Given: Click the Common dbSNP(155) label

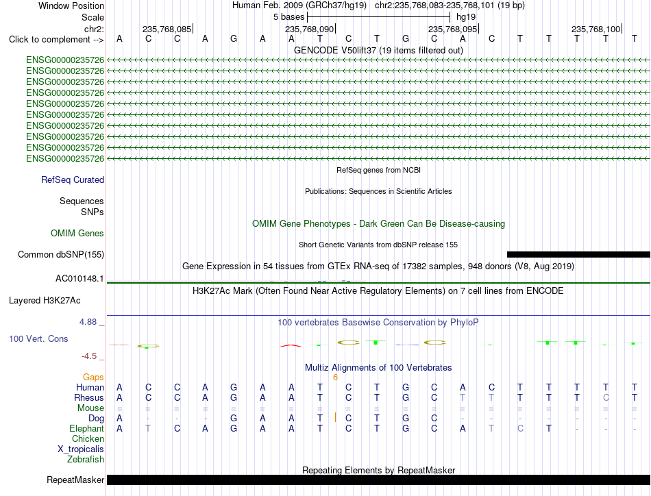Looking at the screenshot, I should coord(60,254).
